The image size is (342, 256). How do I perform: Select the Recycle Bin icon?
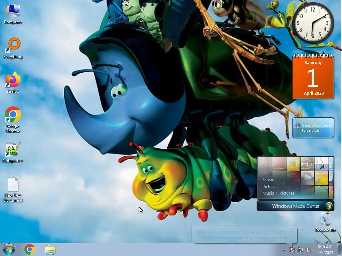[325, 222]
